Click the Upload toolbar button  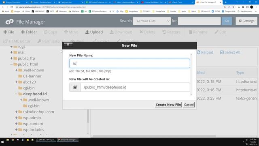click(x=94, y=32)
